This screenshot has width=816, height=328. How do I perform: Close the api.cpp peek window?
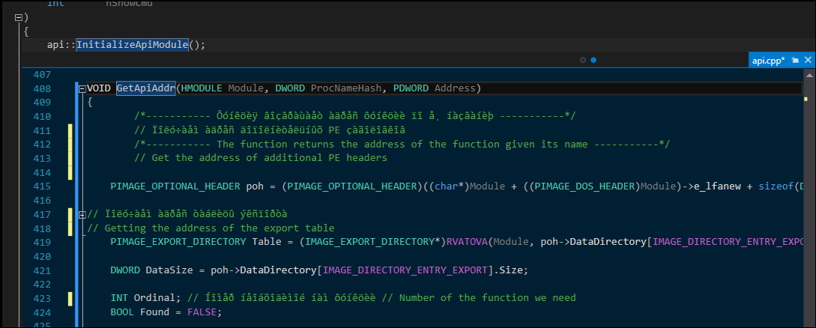point(809,60)
